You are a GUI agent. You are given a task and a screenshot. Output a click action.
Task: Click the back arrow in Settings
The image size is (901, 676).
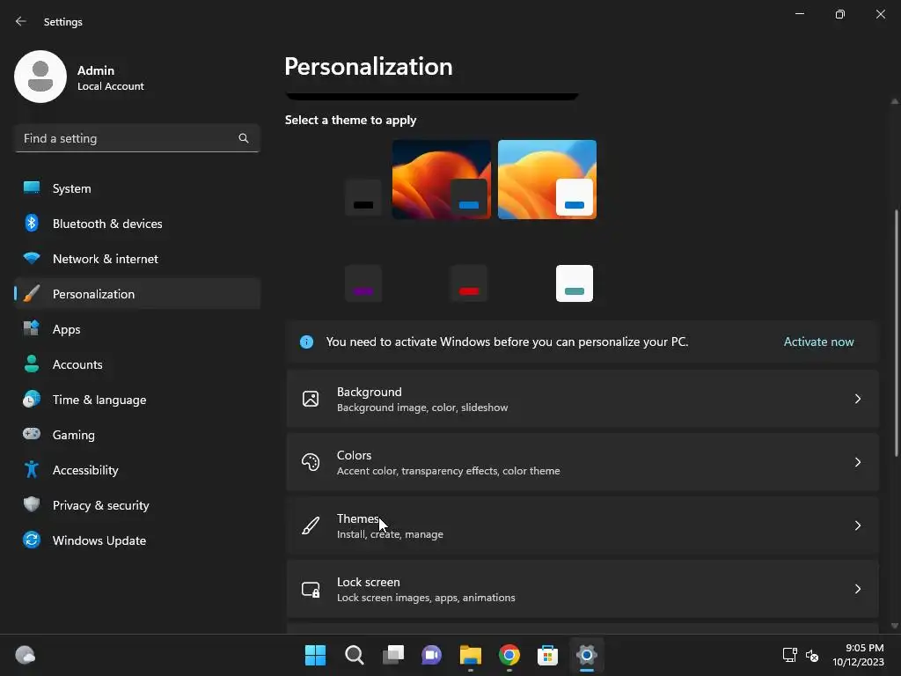(21, 21)
